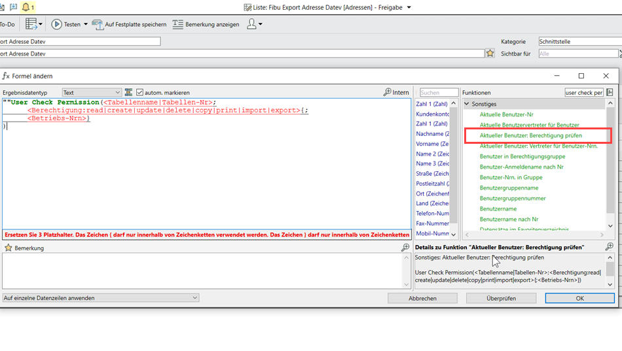Screen dimensions: 622x351
Task: Confirm the formula with OK
Action: 579,298
